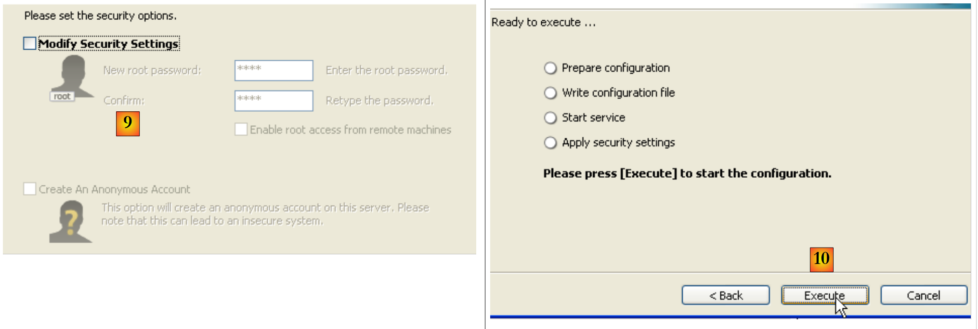Image resolution: width=978 pixels, height=329 pixels.
Task: Click the orange step 10 marker
Action: pos(821,260)
